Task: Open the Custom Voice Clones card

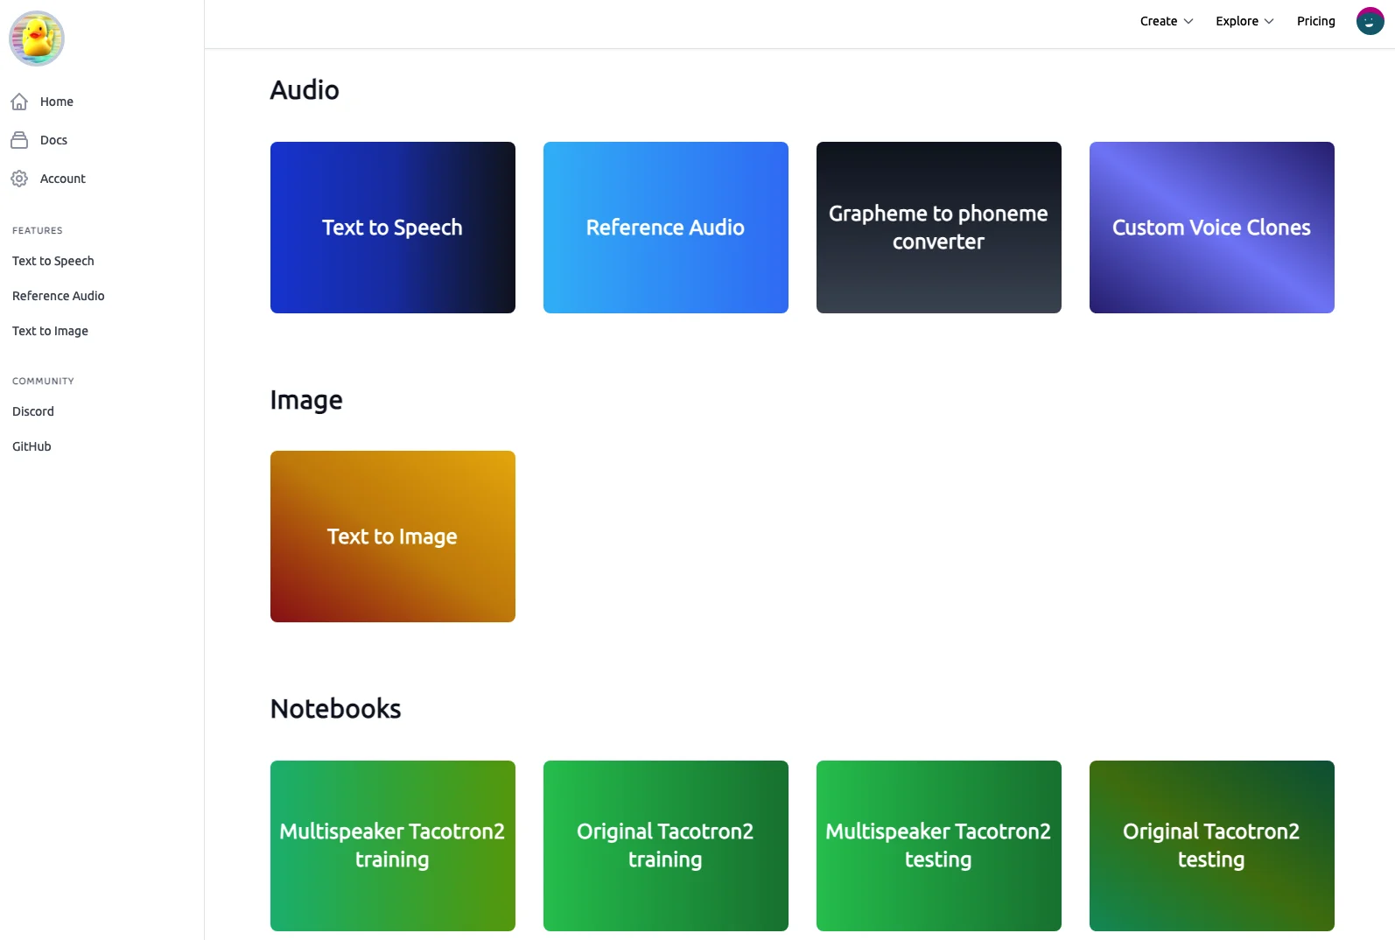Action: 1212,228
